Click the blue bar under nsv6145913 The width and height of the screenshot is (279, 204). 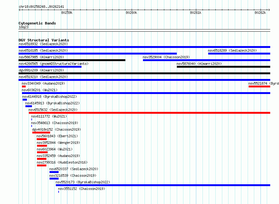click(29, 106)
